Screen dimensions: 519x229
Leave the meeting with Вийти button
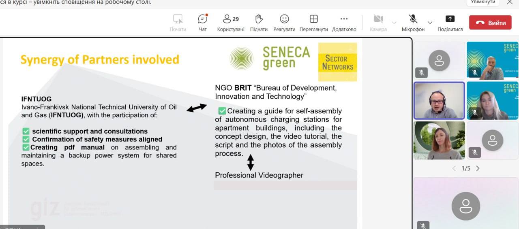(x=490, y=23)
